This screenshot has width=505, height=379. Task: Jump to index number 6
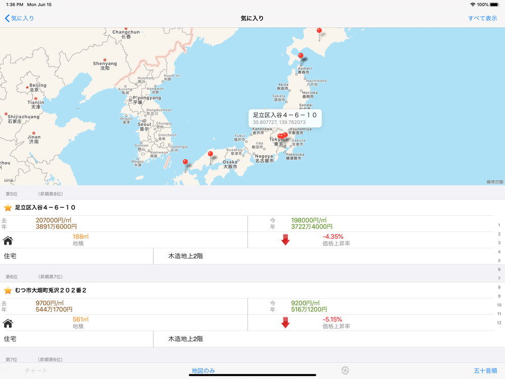click(x=499, y=269)
